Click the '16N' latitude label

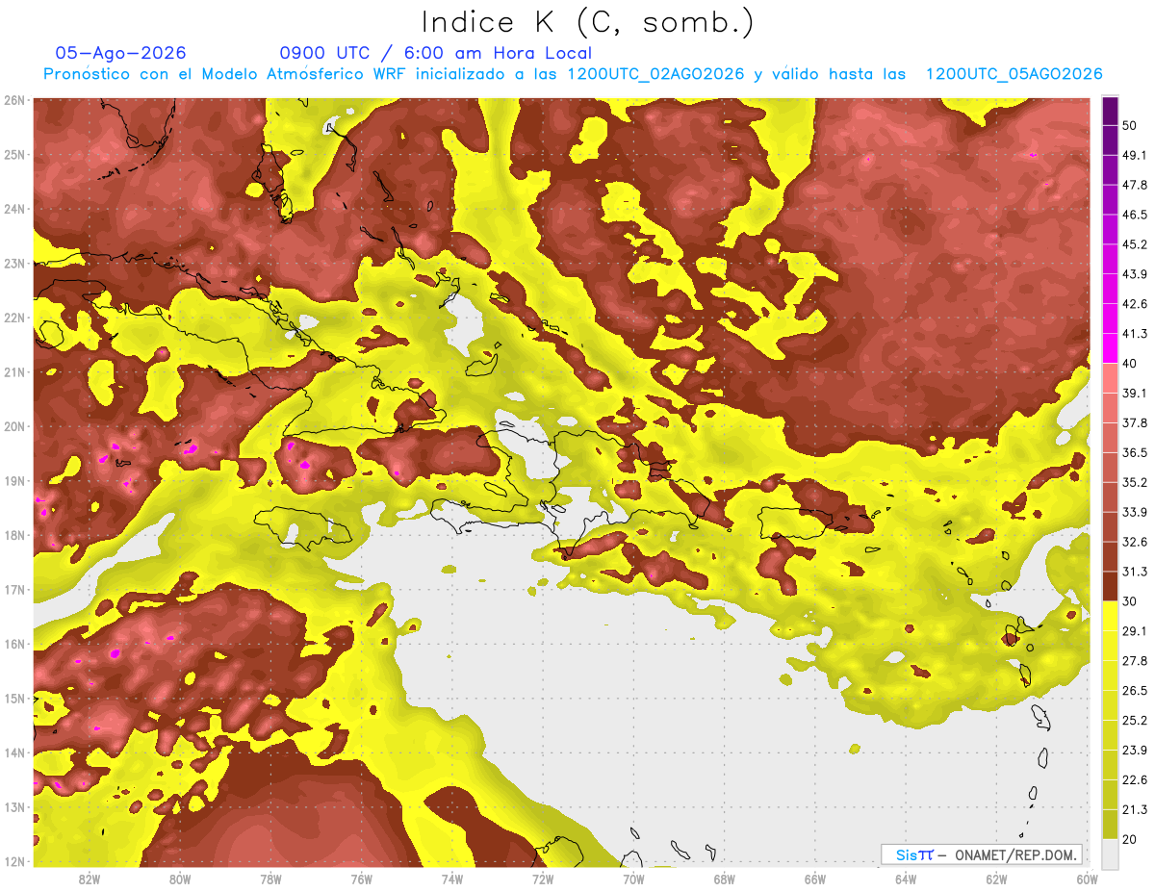(x=14, y=644)
